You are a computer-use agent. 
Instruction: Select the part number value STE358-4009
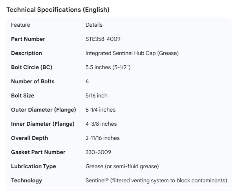[102, 39]
